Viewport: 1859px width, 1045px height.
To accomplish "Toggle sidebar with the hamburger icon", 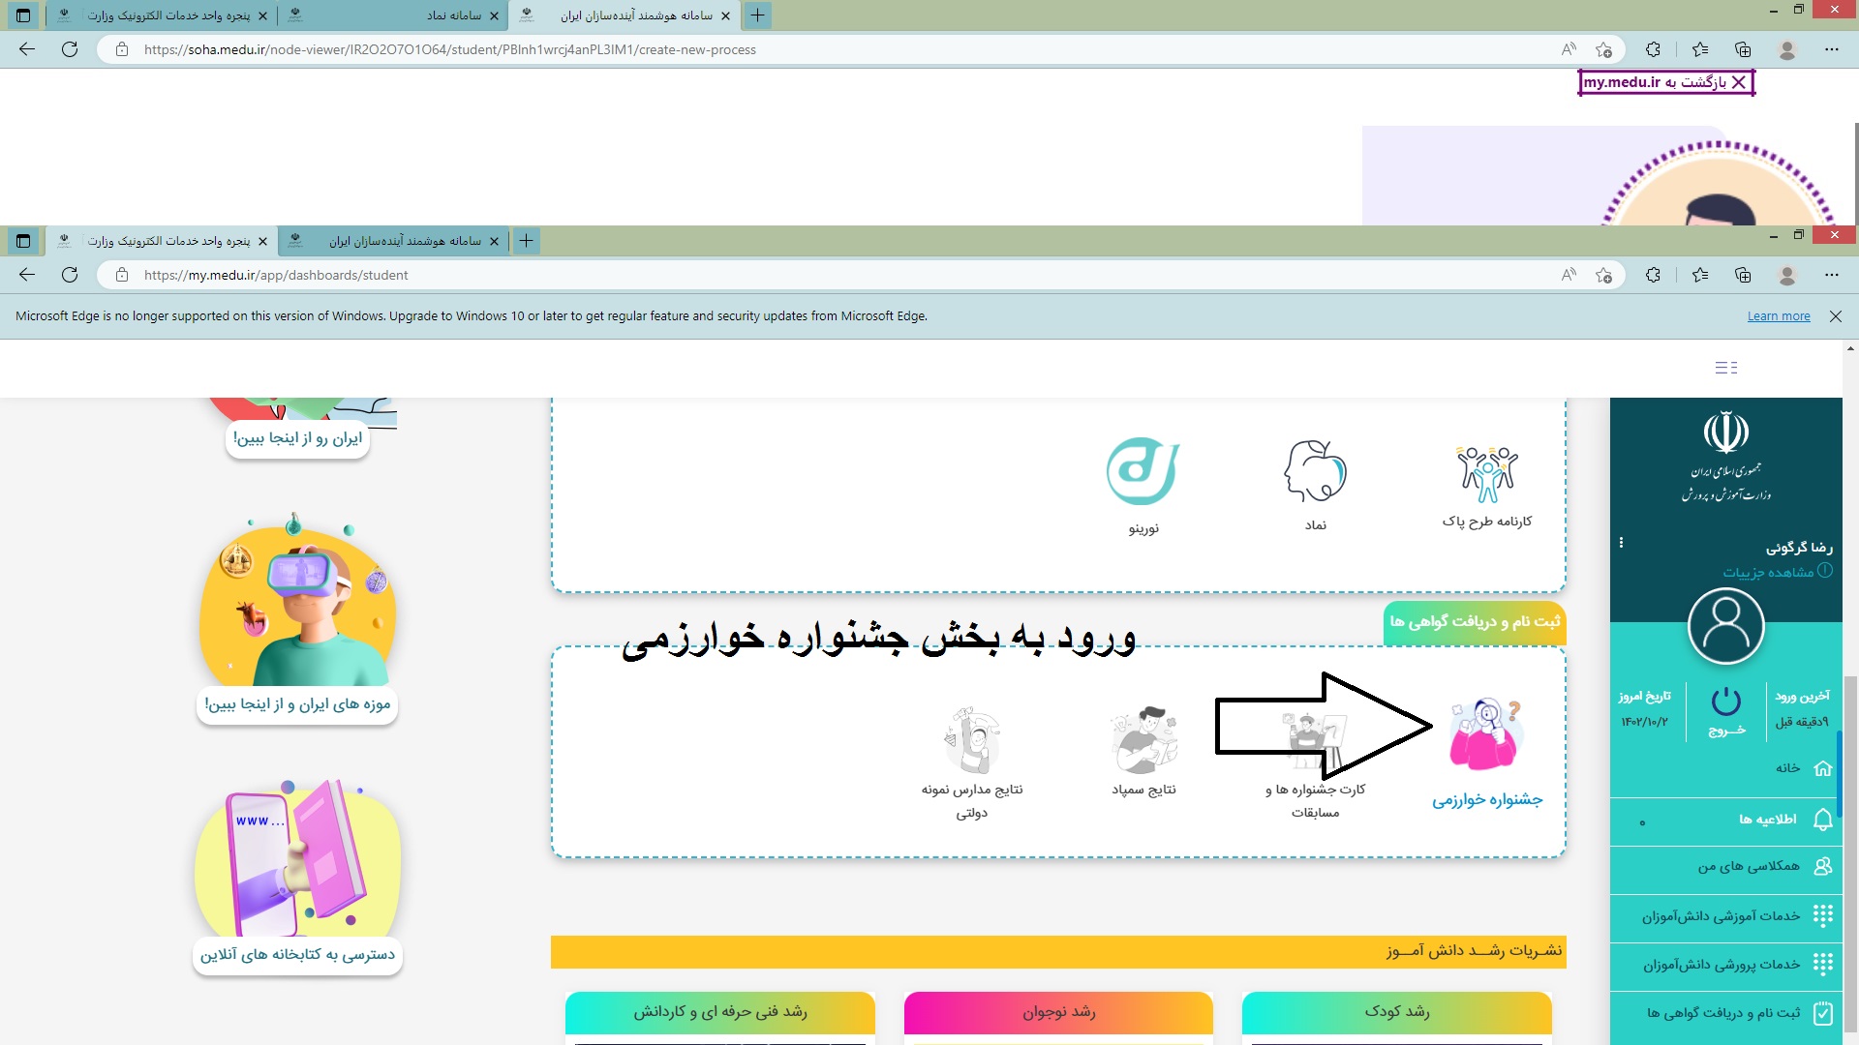I will 1725,368.
